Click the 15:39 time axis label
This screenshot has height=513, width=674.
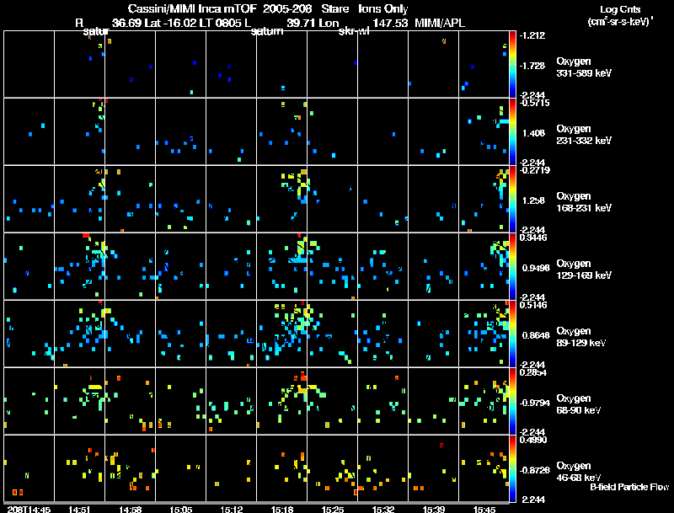[434, 510]
